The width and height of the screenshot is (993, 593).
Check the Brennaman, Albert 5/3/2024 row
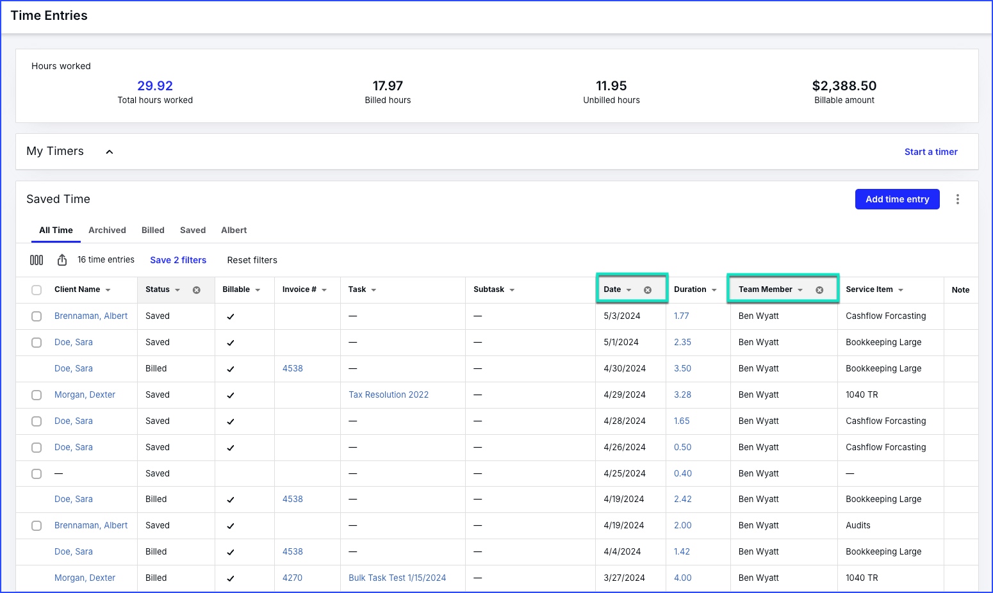[37, 316]
